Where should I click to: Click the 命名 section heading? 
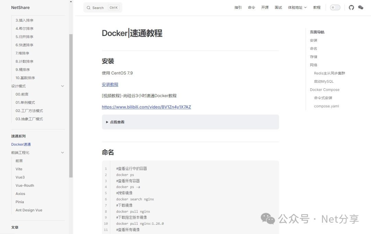tap(108, 152)
